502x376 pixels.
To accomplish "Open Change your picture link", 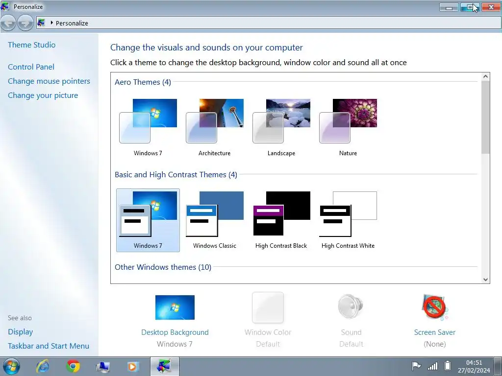I will pos(43,95).
